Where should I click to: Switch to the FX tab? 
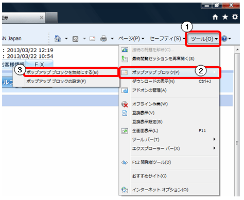click(39, 64)
